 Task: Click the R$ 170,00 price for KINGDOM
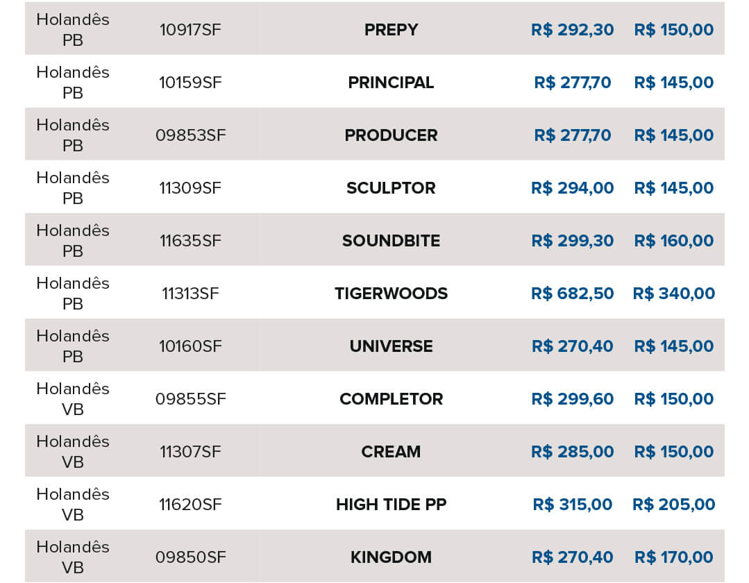(x=673, y=557)
